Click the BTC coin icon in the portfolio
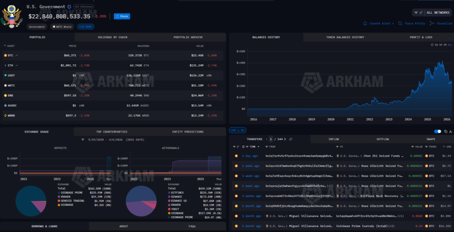Image resolution: width=454 pixels, height=232 pixels. (5, 55)
